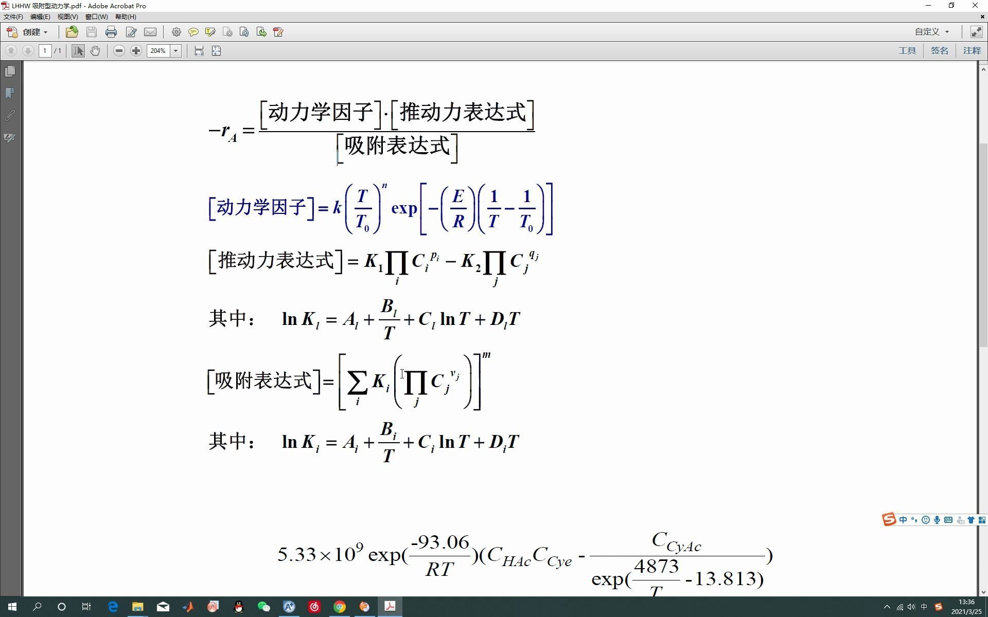Viewport: 988px width, 617px height.
Task: Select the highlight text tool icon
Action: coord(210,32)
